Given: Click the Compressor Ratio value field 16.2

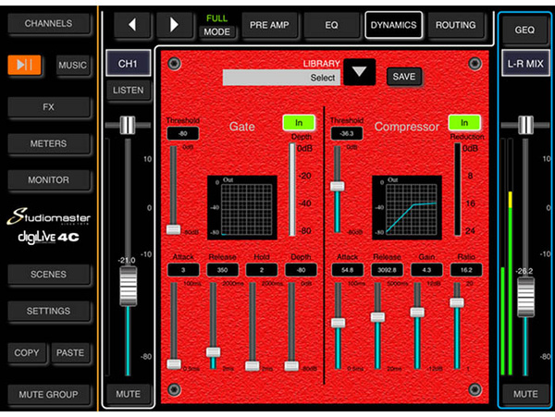Looking at the screenshot, I should 466,270.
